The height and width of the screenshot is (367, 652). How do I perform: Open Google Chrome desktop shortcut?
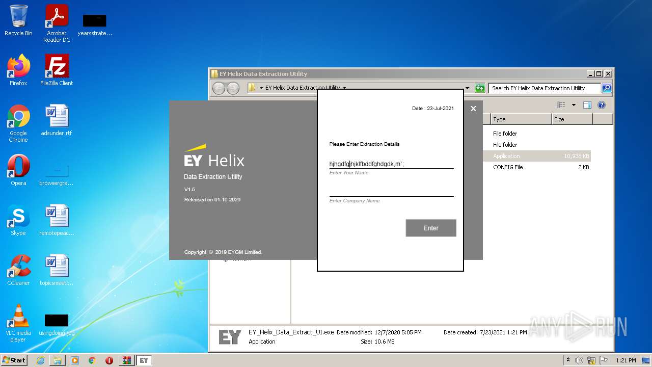(x=18, y=123)
